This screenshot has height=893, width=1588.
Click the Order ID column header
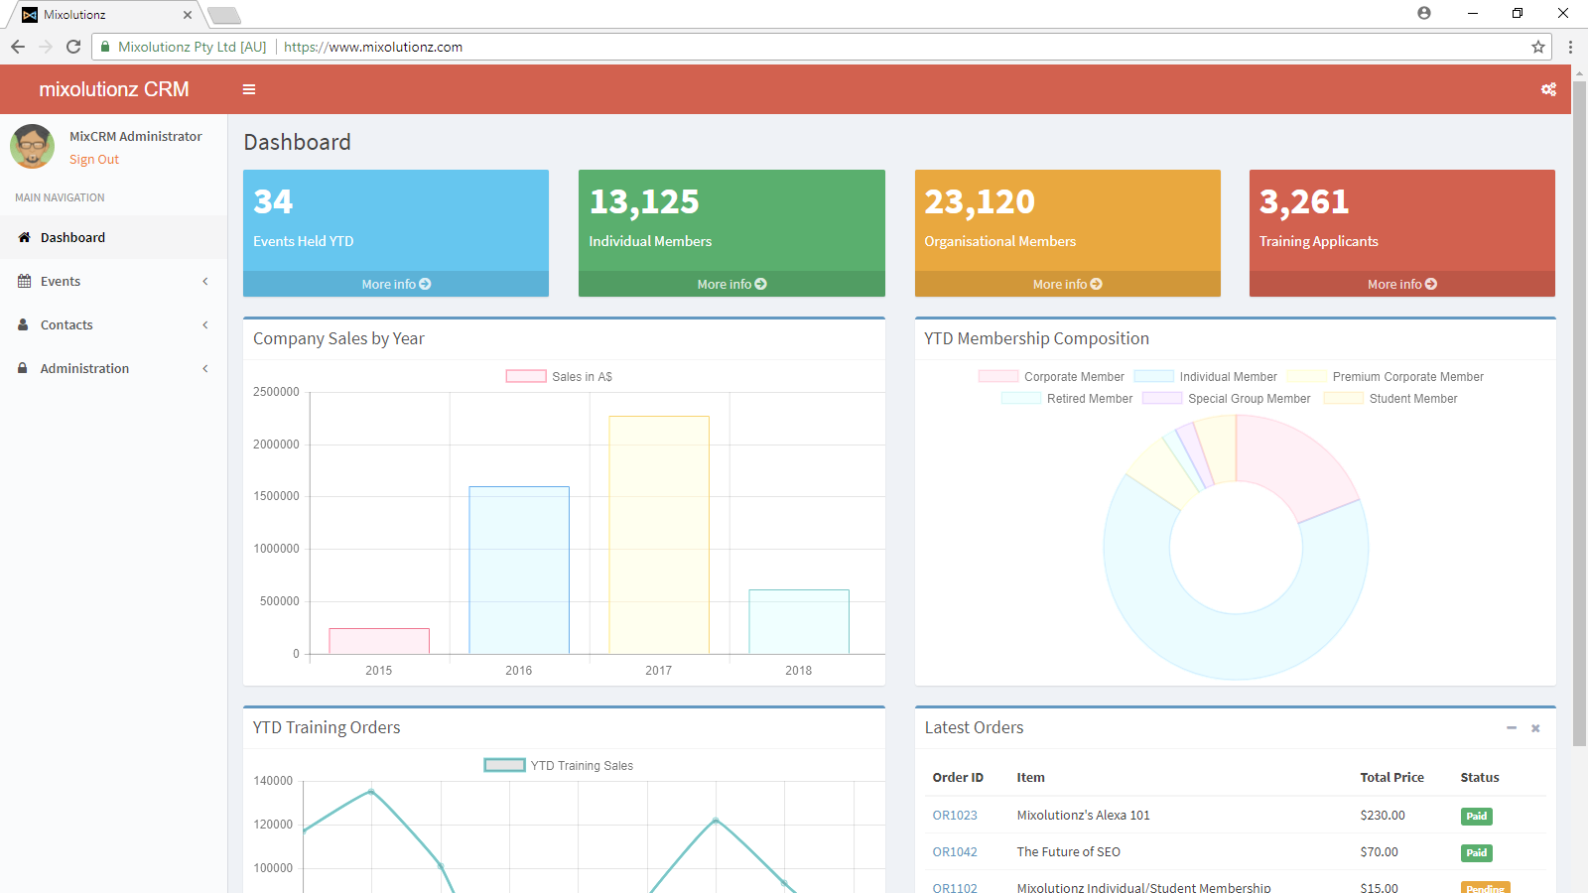coord(958,778)
